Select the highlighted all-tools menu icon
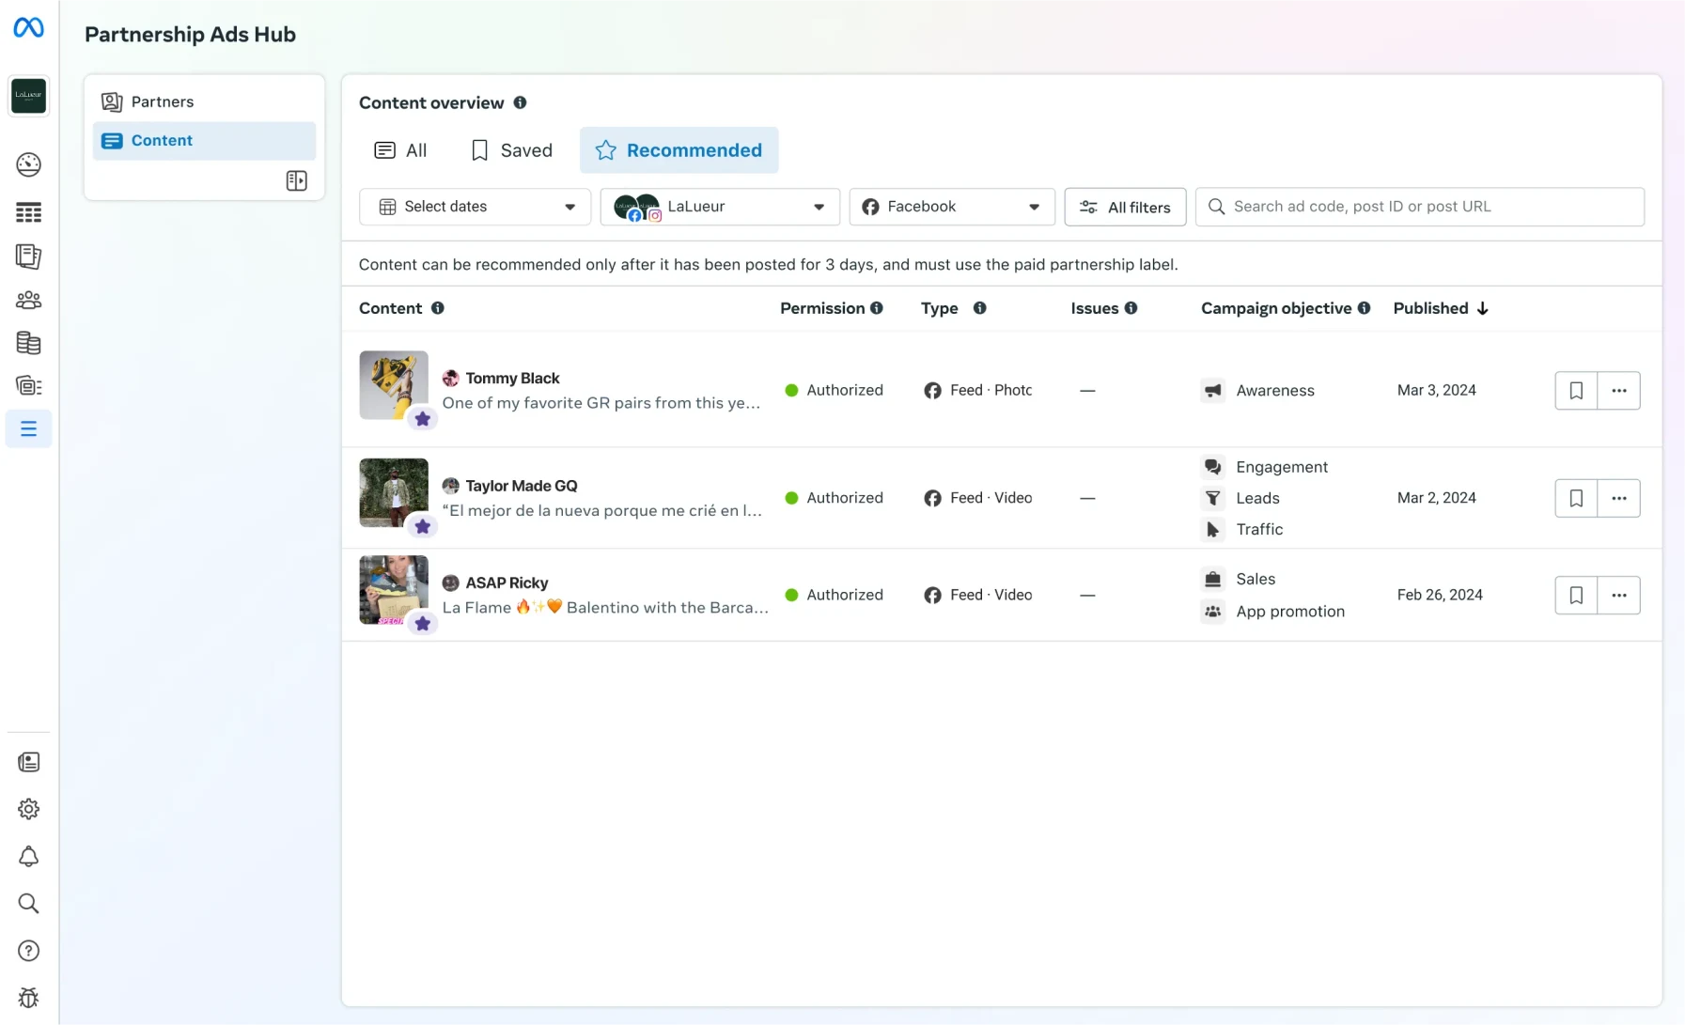Viewport: 1685px width, 1025px height. [28, 428]
